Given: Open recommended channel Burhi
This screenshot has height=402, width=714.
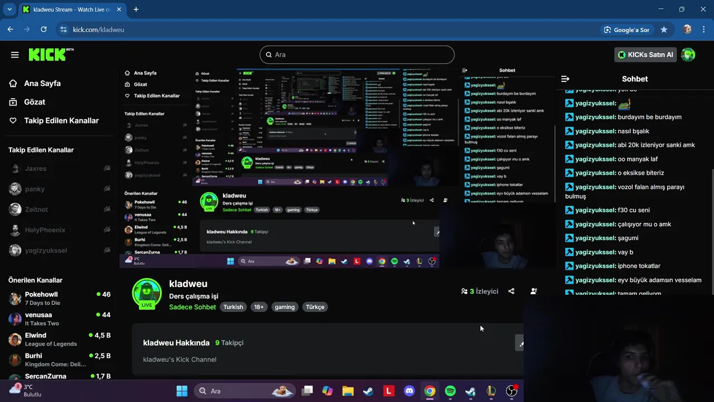Looking at the screenshot, I should (x=59, y=360).
